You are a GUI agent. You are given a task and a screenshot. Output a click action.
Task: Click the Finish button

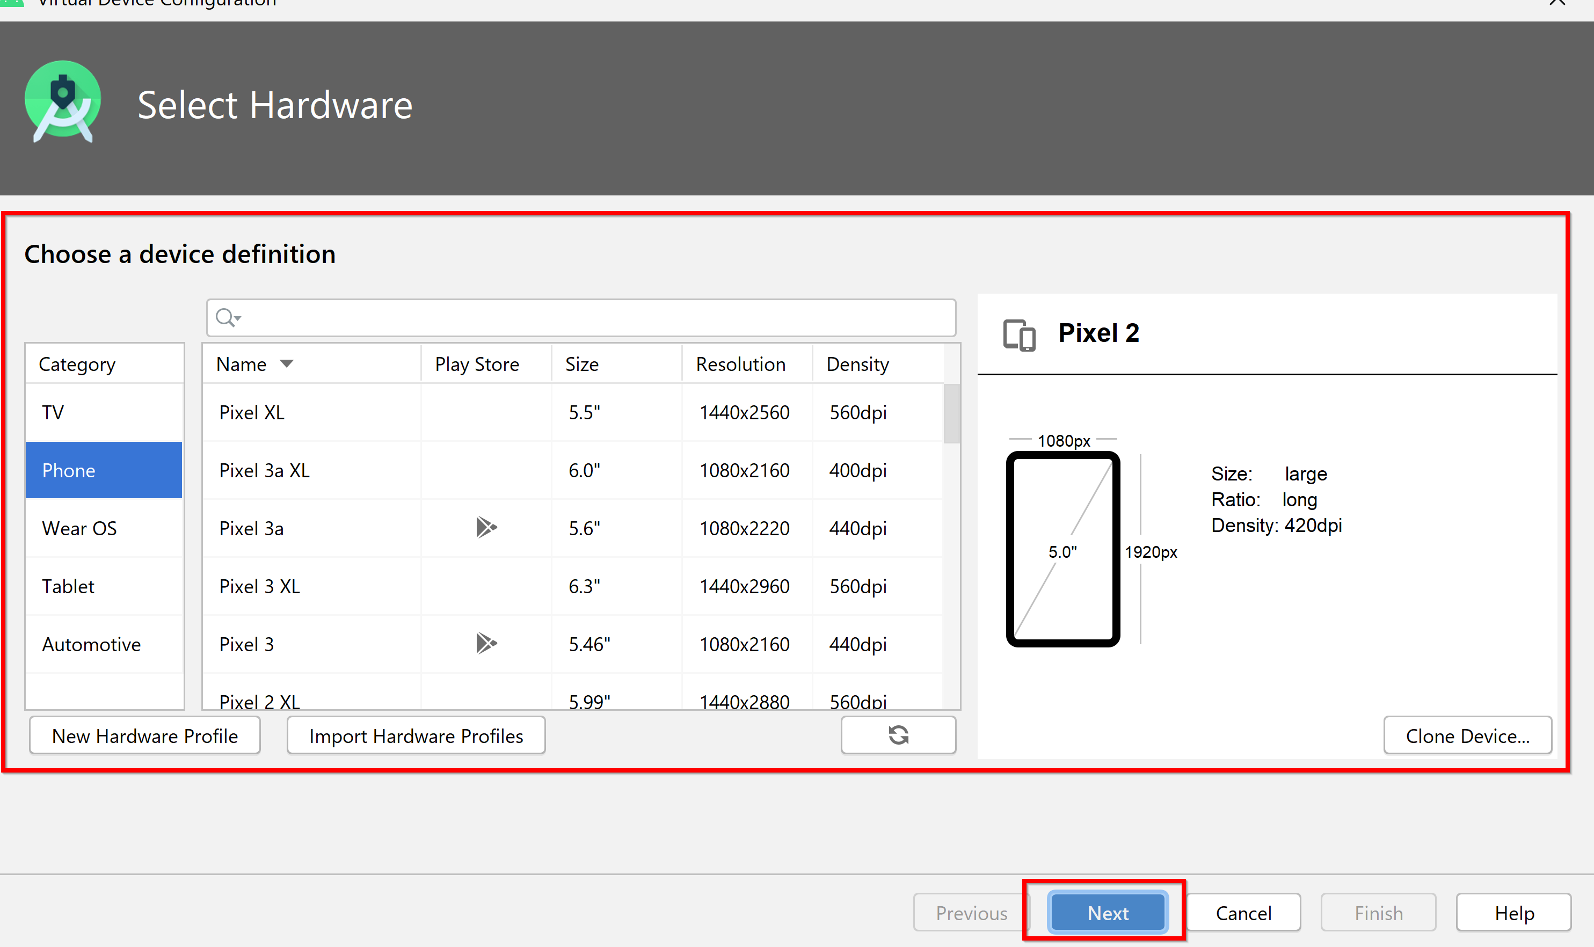point(1378,913)
